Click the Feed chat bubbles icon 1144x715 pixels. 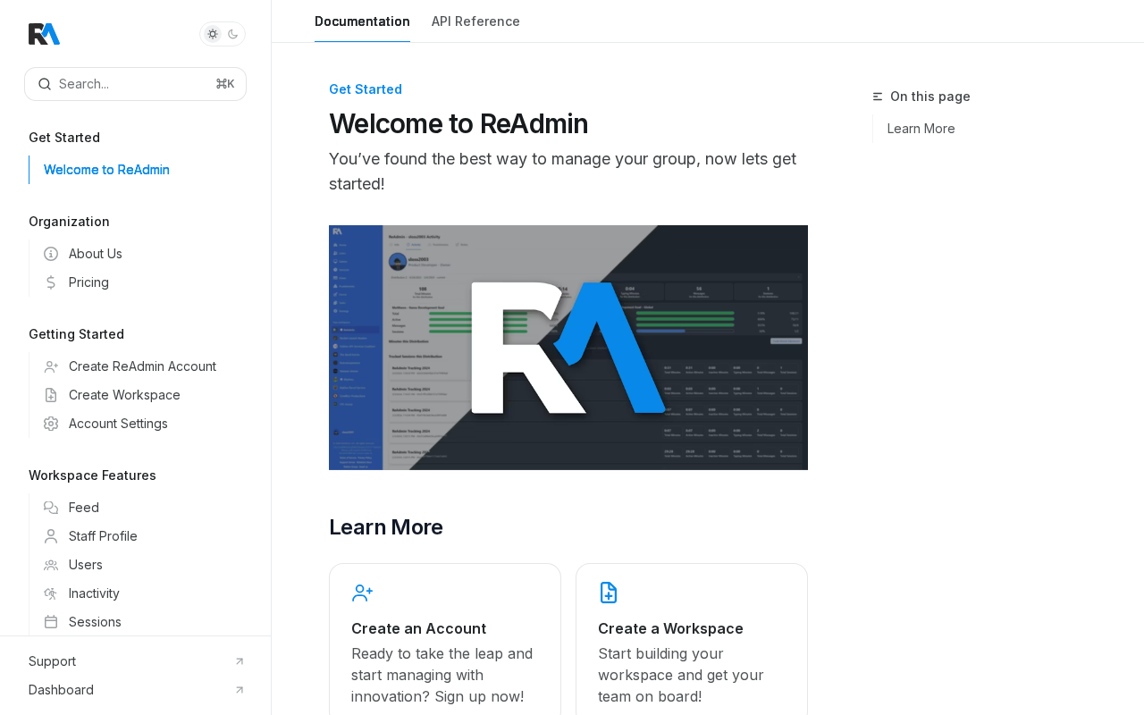click(51, 508)
